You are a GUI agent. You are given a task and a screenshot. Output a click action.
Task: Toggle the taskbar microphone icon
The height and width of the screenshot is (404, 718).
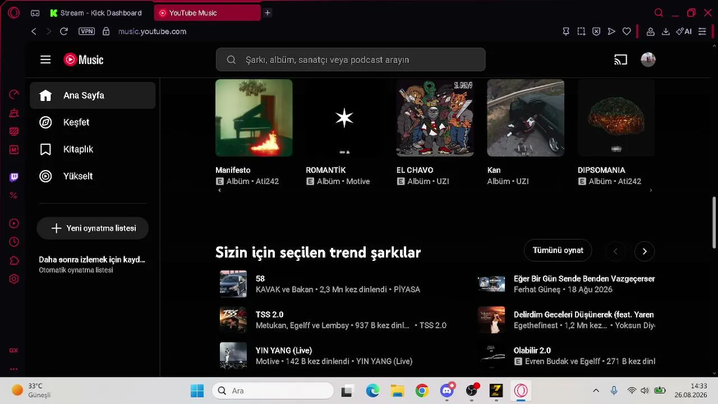pyautogui.click(x=614, y=391)
